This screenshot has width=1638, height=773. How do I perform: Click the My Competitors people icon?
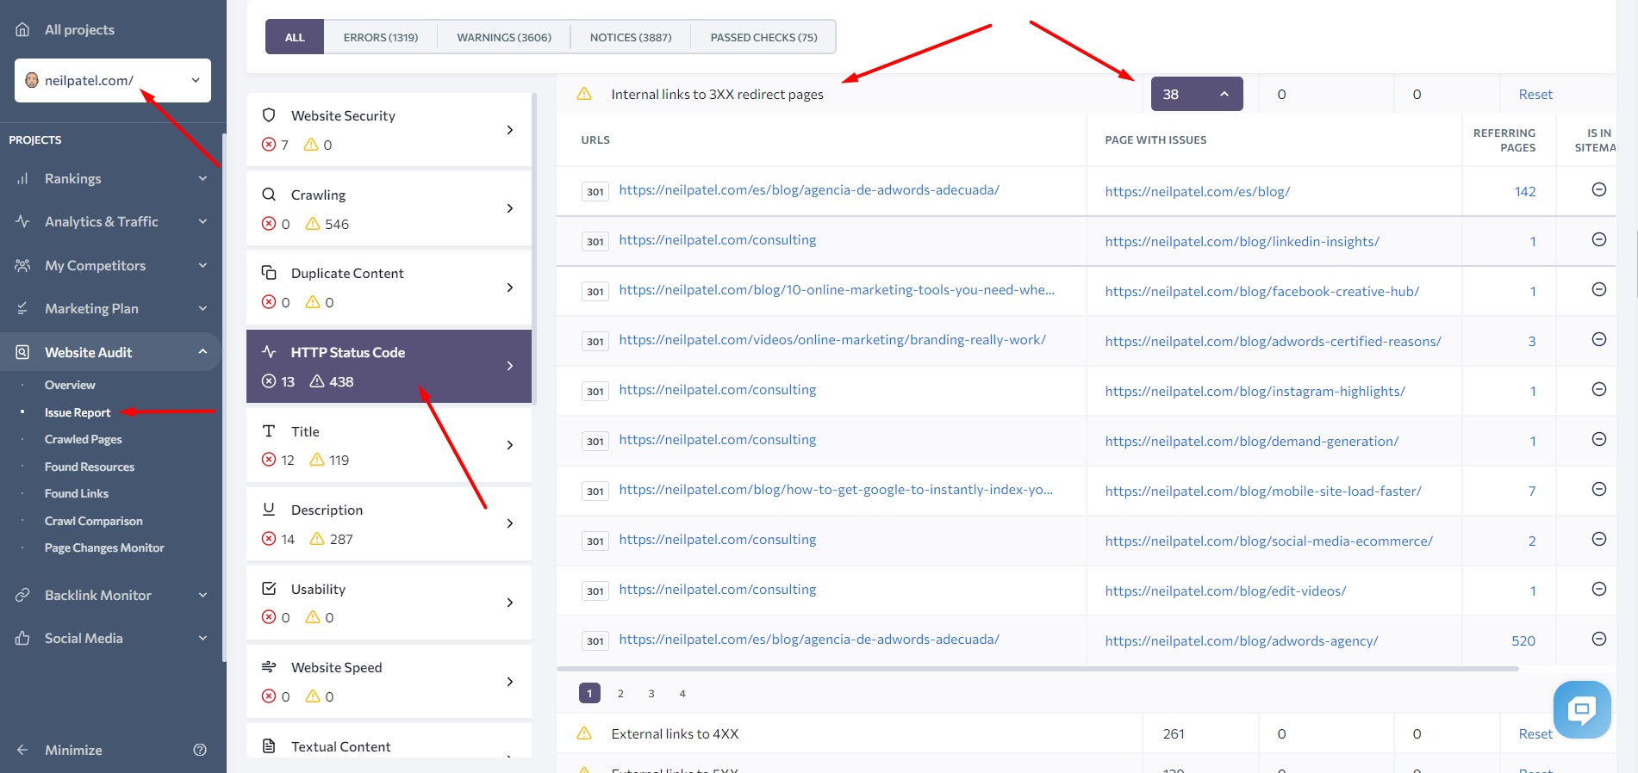(x=23, y=265)
